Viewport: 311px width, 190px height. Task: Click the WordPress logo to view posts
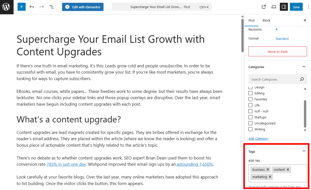7,7
